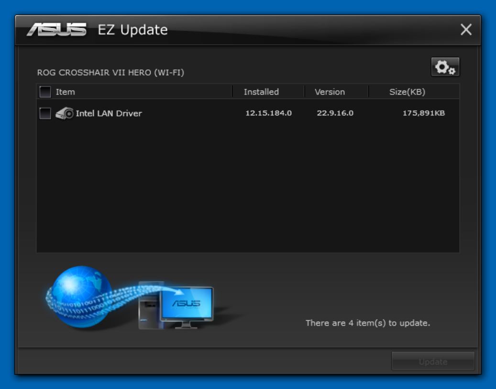Click the ASUS logo in title bar

(56, 30)
